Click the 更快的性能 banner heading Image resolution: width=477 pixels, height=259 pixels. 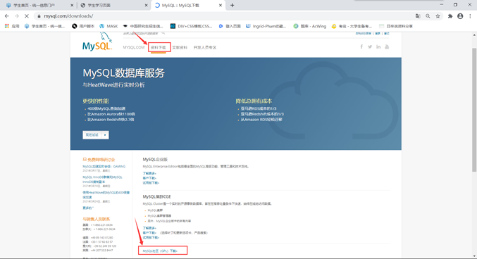click(96, 101)
